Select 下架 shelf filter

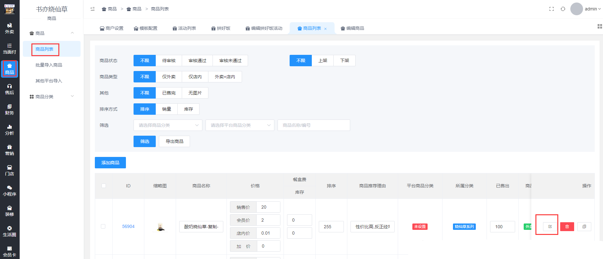click(x=344, y=61)
